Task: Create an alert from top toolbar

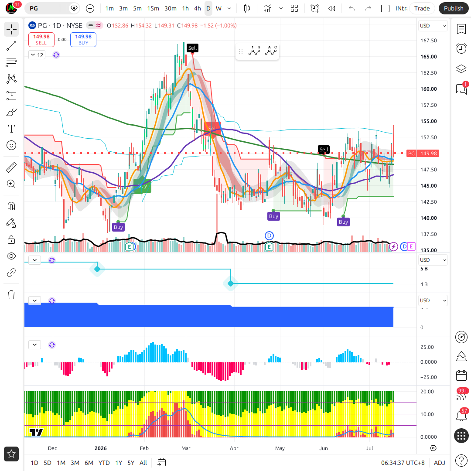Action: [314, 8]
